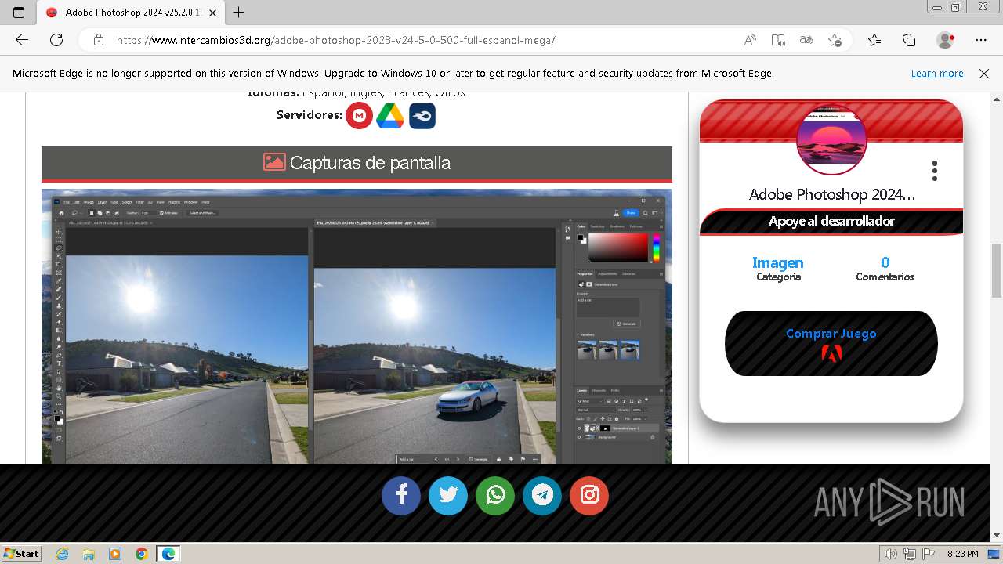Launch Internet Explorer from taskbar
Screen dimensions: 1003x564
tap(62, 554)
